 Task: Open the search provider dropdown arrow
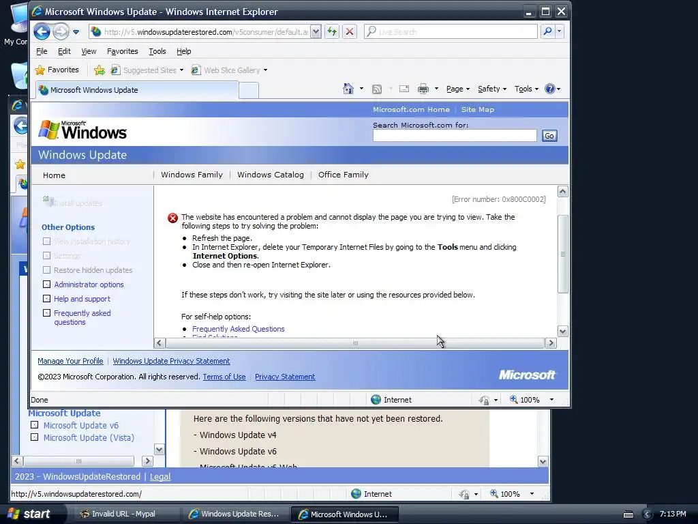[x=560, y=31]
